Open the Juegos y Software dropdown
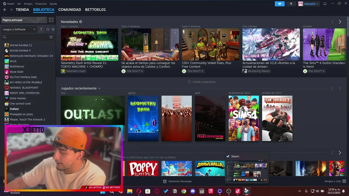 coord(19,29)
